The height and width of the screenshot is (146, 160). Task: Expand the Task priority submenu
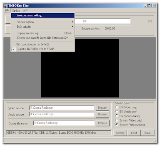click(43, 26)
